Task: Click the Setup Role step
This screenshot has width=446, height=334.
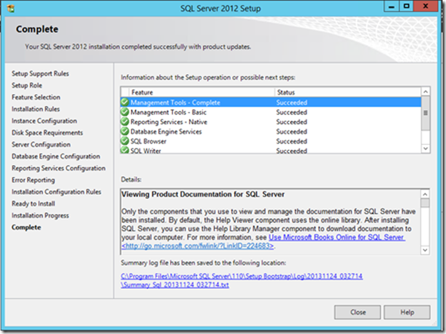Action: point(26,85)
